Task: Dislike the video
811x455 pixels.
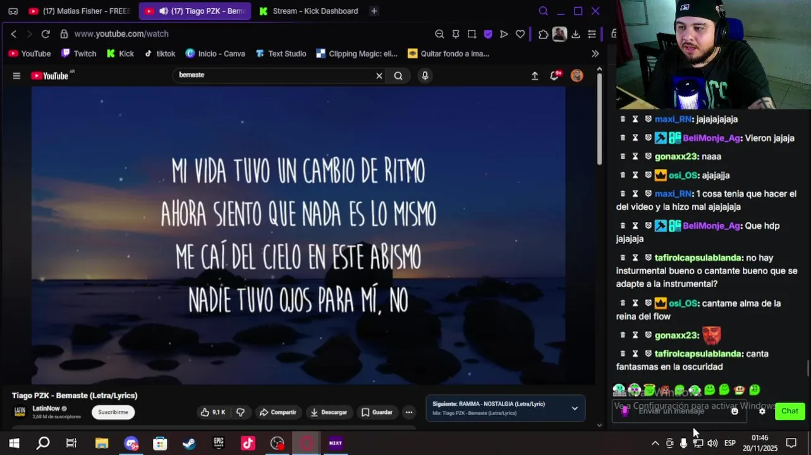Action: [241, 412]
